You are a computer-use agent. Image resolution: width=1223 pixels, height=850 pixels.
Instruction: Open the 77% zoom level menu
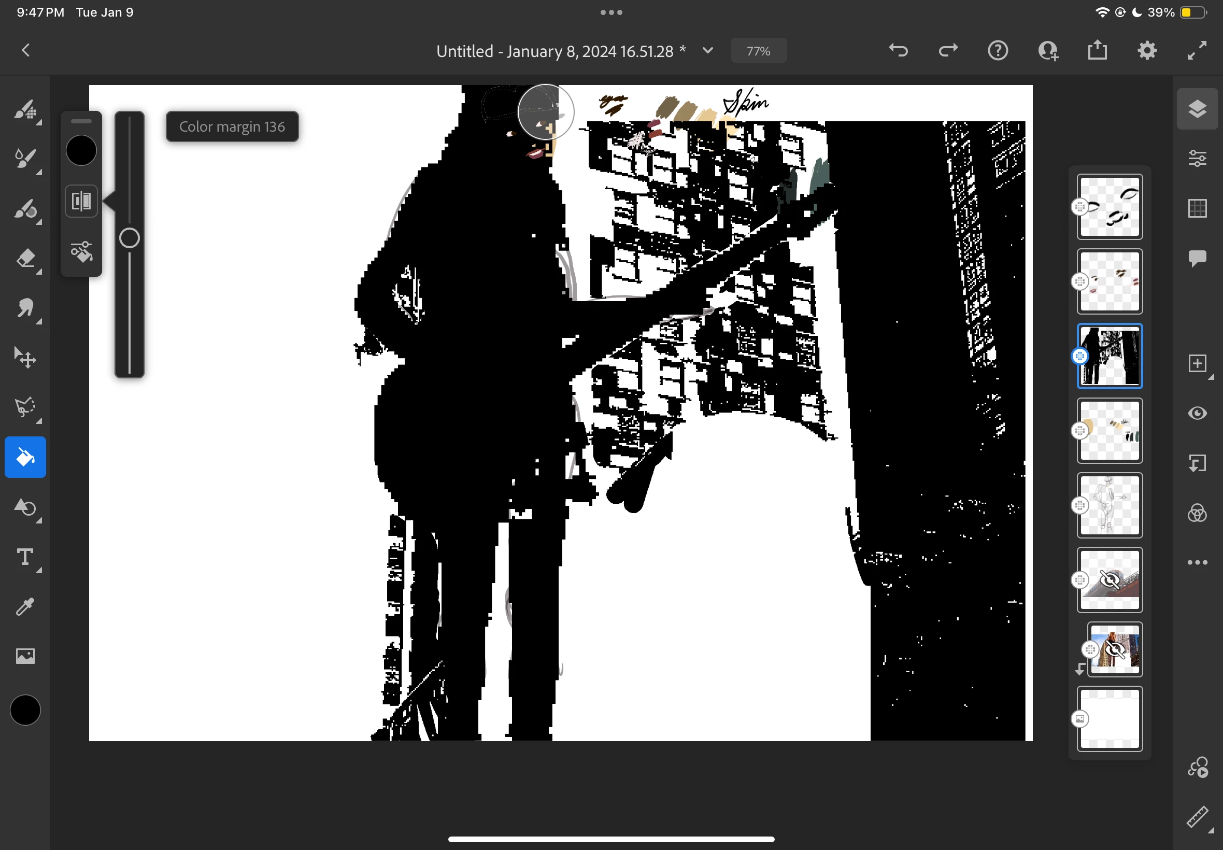758,51
